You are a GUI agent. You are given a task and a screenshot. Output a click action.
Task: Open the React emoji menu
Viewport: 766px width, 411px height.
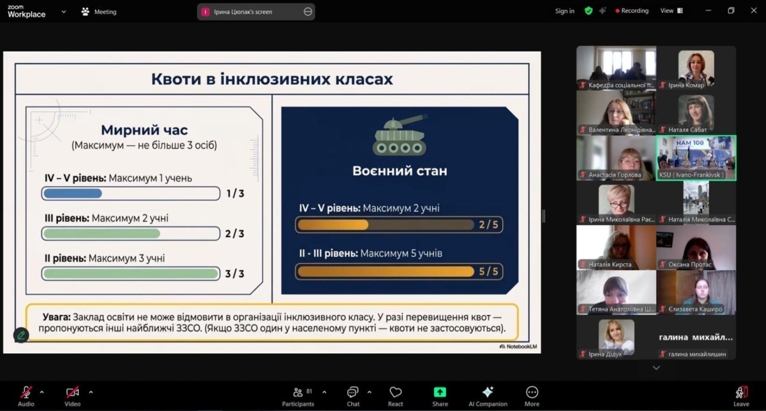tap(395, 396)
